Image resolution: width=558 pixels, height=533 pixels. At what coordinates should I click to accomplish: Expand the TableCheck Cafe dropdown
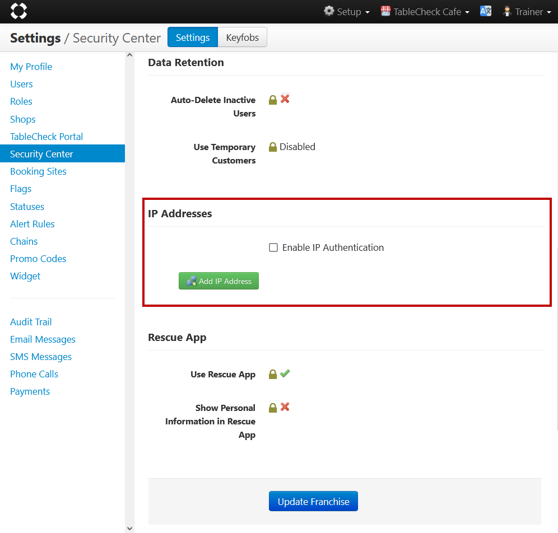tap(425, 11)
